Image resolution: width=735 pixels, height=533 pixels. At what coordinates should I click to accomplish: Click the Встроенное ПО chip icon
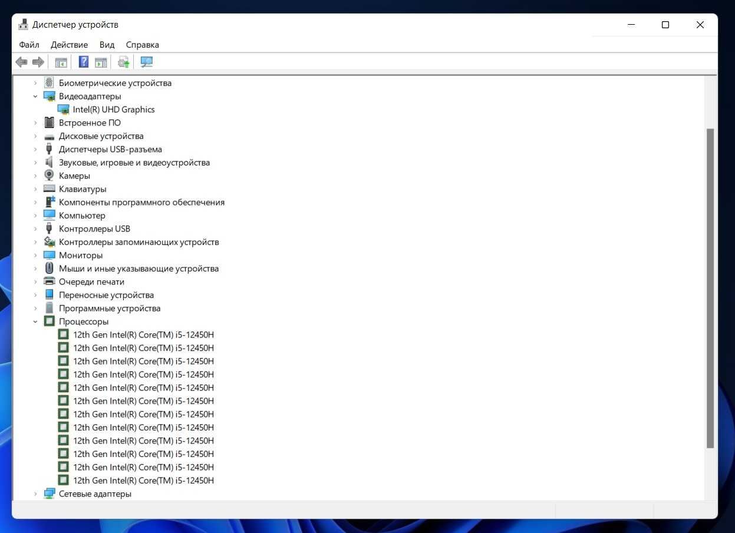(49, 123)
